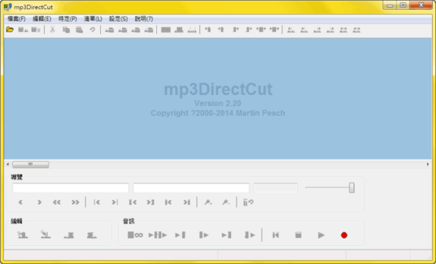The height and width of the screenshot is (264, 436).
Task: Click the small gray field beside volume slider
Action: click(276, 188)
